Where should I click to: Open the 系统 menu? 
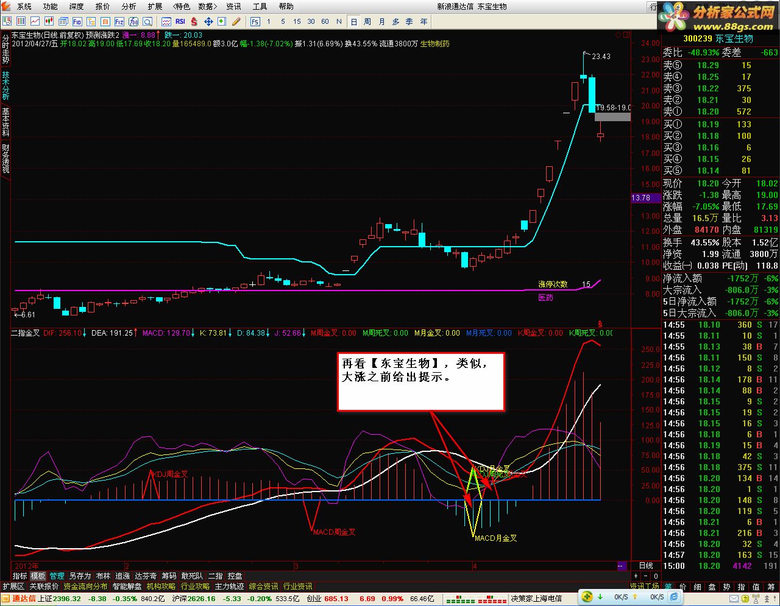(24, 7)
